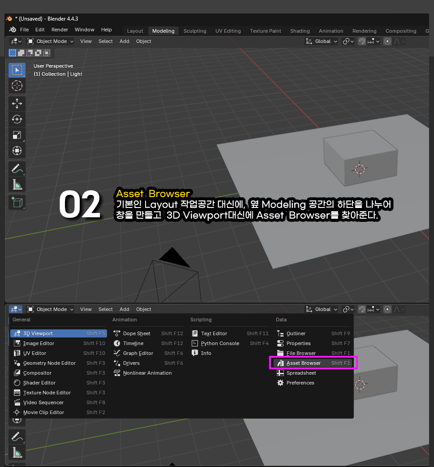Open Global transform orientation in upper header
The width and height of the screenshot is (434, 467).
[321, 41]
